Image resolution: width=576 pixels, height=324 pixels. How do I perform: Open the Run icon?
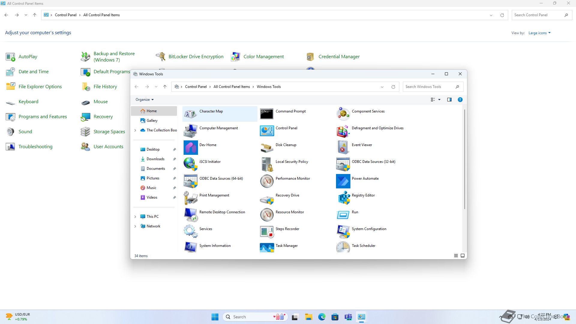click(x=343, y=215)
